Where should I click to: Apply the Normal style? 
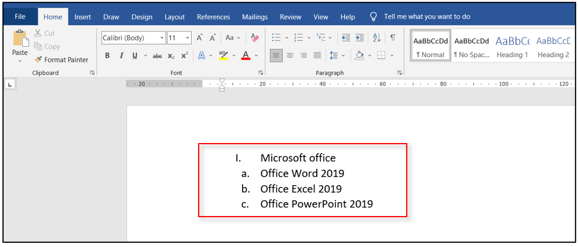430,46
